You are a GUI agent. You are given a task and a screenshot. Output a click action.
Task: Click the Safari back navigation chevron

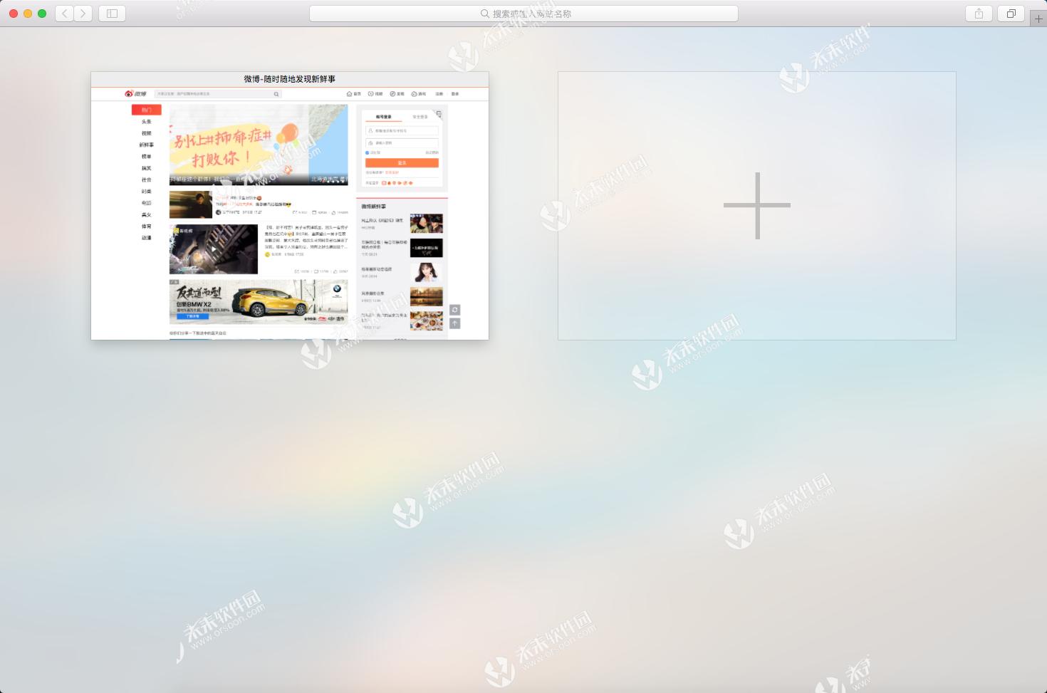coord(63,13)
